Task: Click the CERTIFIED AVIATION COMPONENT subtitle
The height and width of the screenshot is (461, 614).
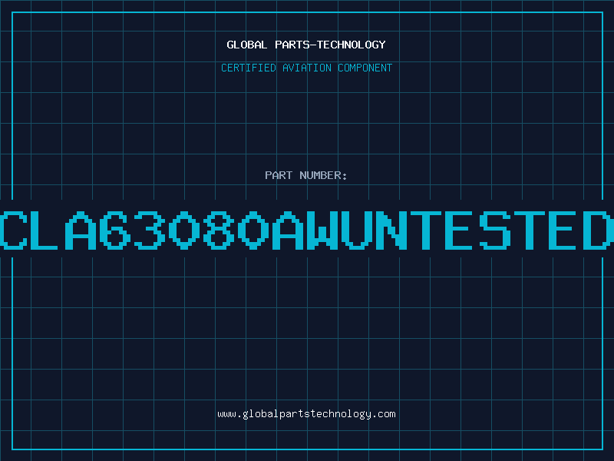Action: pos(306,68)
